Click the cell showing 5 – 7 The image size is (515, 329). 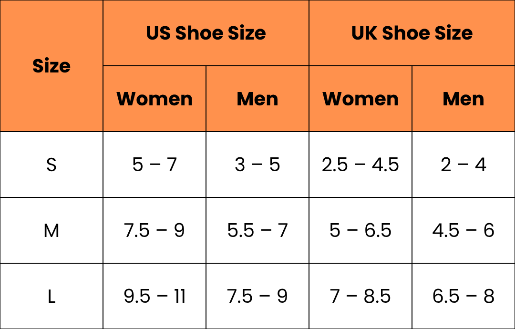(x=154, y=164)
